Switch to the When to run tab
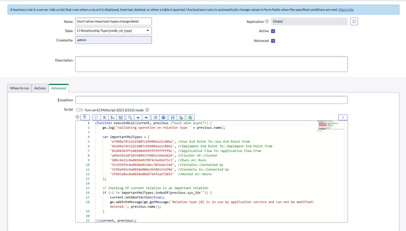Screen dimensions: 406x231 coord(19,88)
